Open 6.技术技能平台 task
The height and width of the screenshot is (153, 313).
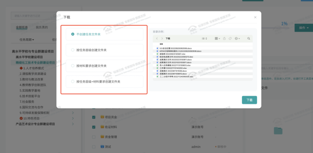pyautogui.click(x=30, y=96)
